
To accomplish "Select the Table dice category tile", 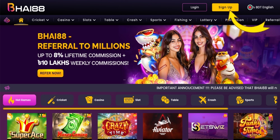I will tap(170, 100).
